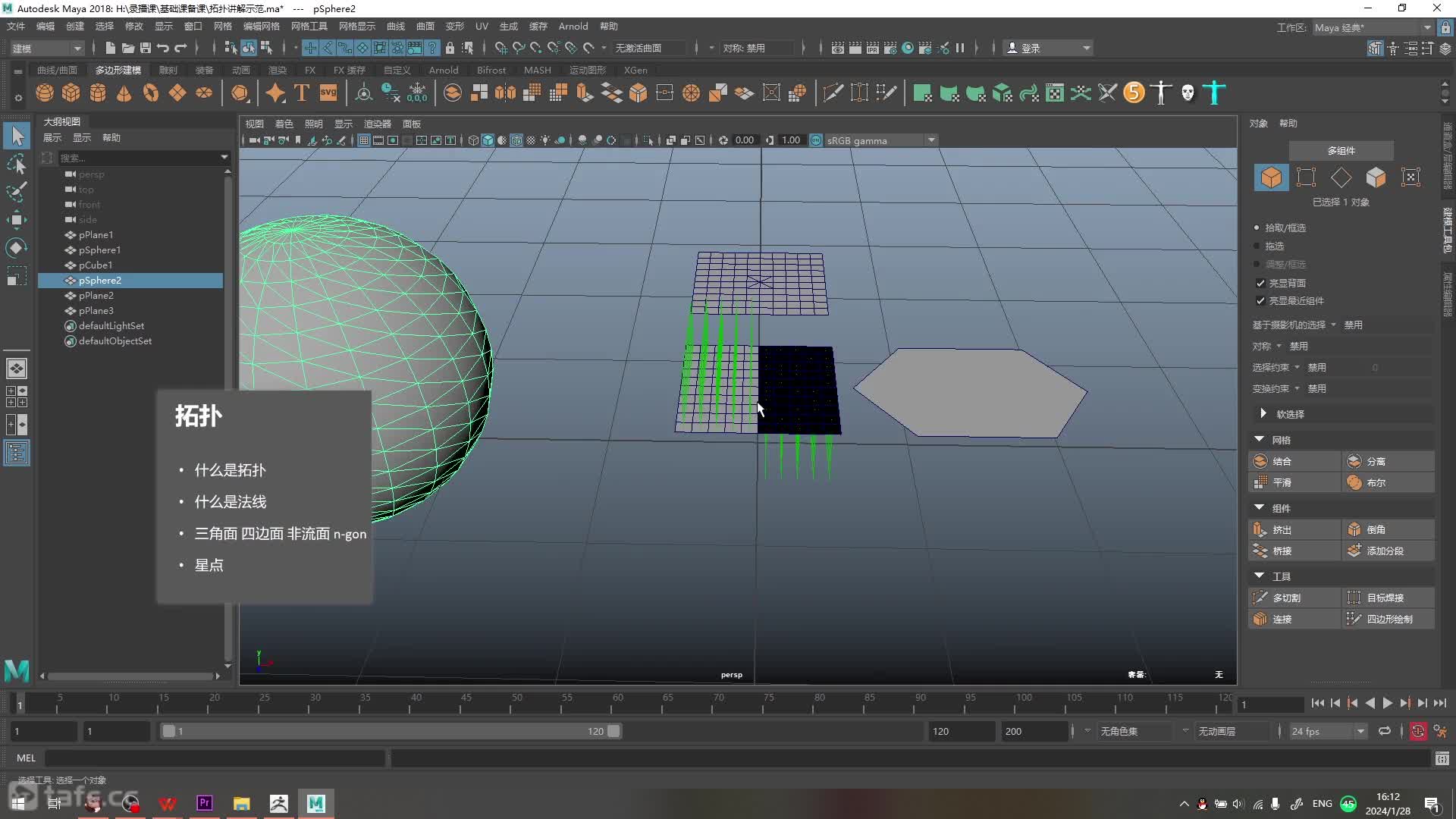Click the MEL command input field
This screenshot has width=1456, height=819.
(x=215, y=758)
